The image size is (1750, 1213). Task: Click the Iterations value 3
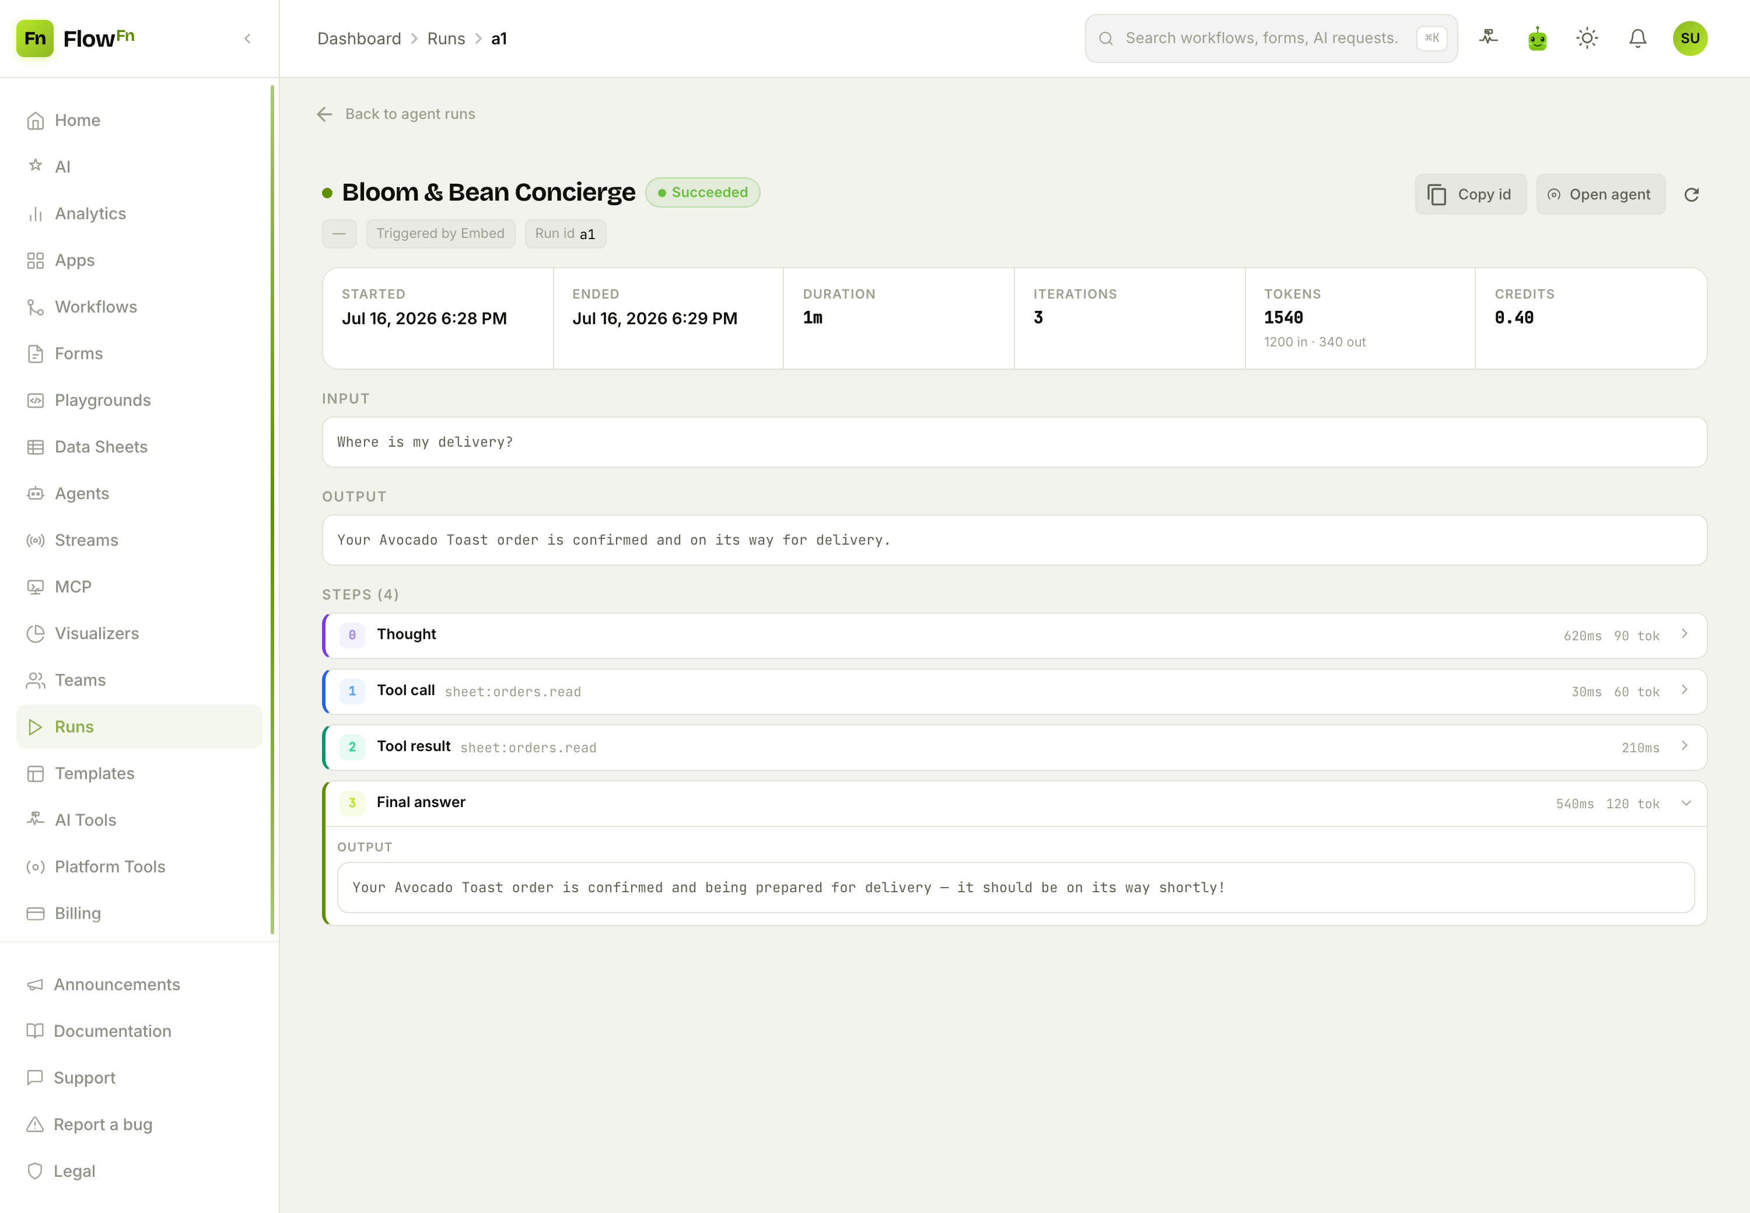pyautogui.click(x=1038, y=318)
